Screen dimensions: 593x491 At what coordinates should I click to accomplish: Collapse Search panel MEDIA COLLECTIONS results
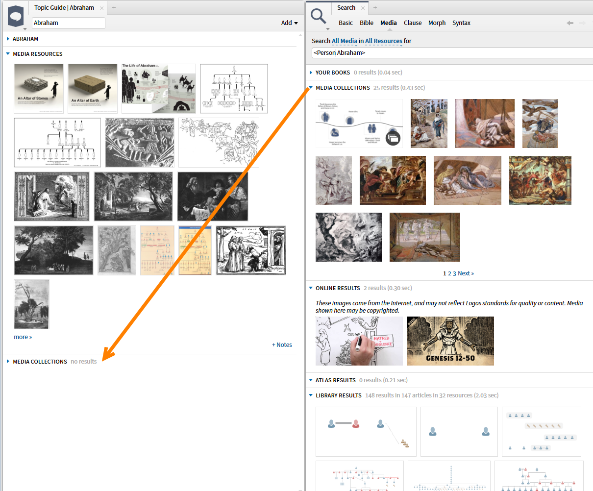pyautogui.click(x=311, y=88)
